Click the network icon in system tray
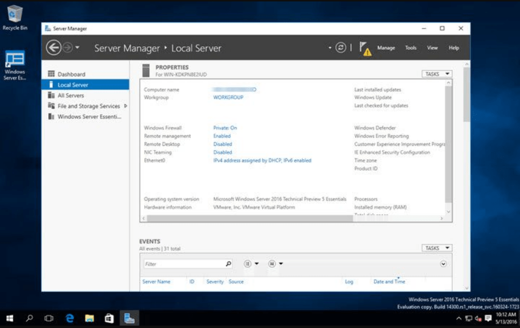520x328 pixels. point(468,318)
